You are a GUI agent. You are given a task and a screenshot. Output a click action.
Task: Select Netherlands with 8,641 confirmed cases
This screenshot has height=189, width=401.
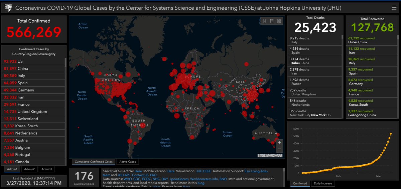pyautogui.click(x=33, y=133)
